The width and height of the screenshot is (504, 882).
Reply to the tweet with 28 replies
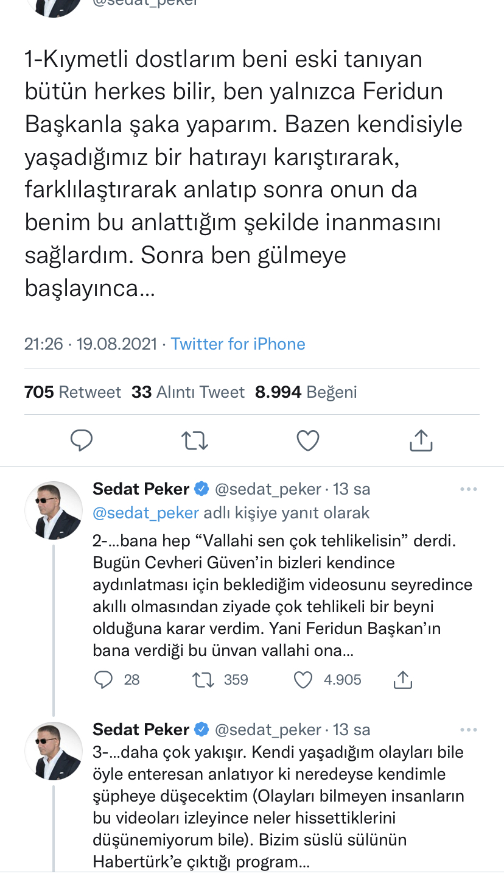[103, 680]
